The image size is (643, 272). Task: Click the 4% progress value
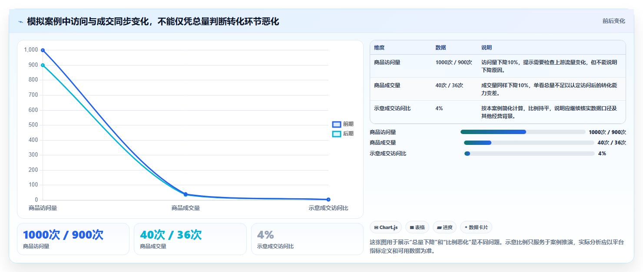pyautogui.click(x=602, y=154)
